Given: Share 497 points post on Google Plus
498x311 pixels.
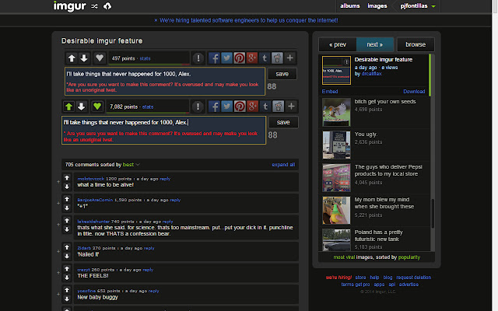Looking at the screenshot, I should 252,58.
